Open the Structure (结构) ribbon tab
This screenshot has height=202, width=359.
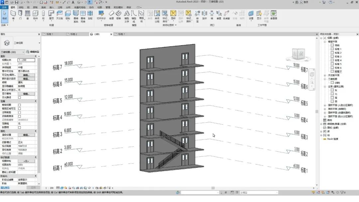(21, 7)
